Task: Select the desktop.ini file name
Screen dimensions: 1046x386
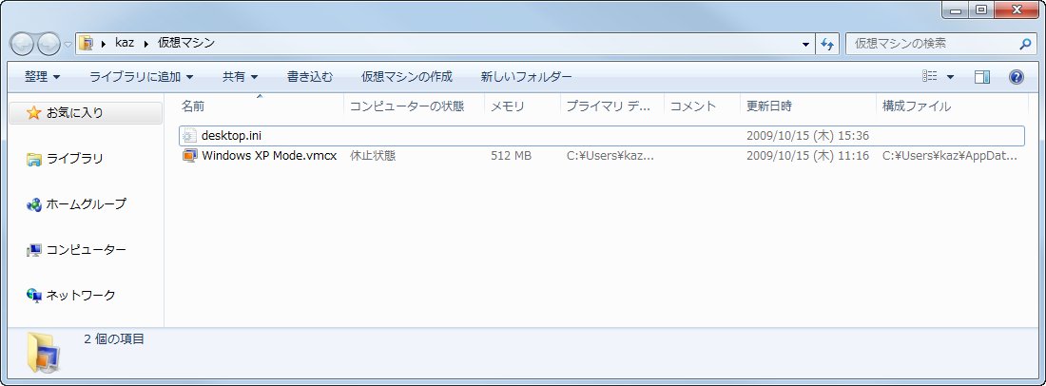Action: point(231,136)
